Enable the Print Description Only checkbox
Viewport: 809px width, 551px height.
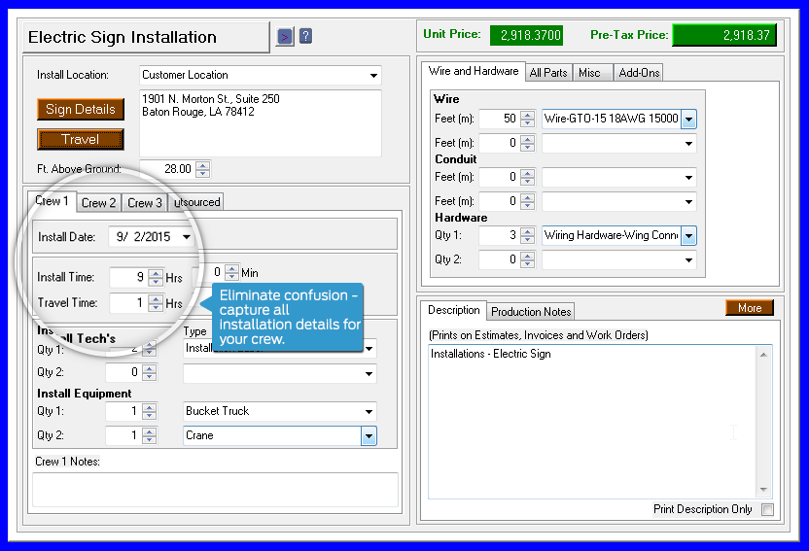[767, 509]
